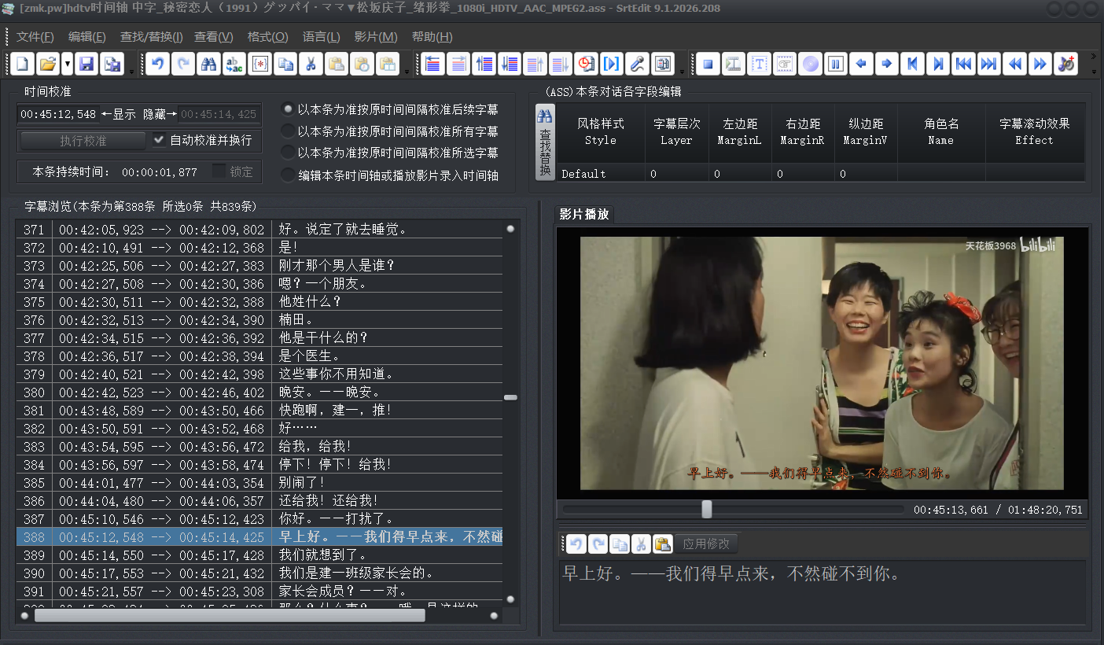This screenshot has height=645, width=1104.
Task: Expand the recent files dropdown arrow beside open
Action: 67,64
